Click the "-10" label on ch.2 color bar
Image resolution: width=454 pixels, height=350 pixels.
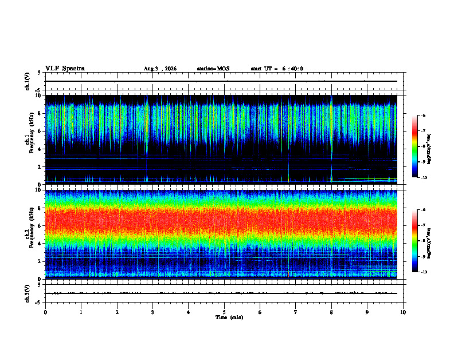424,272
